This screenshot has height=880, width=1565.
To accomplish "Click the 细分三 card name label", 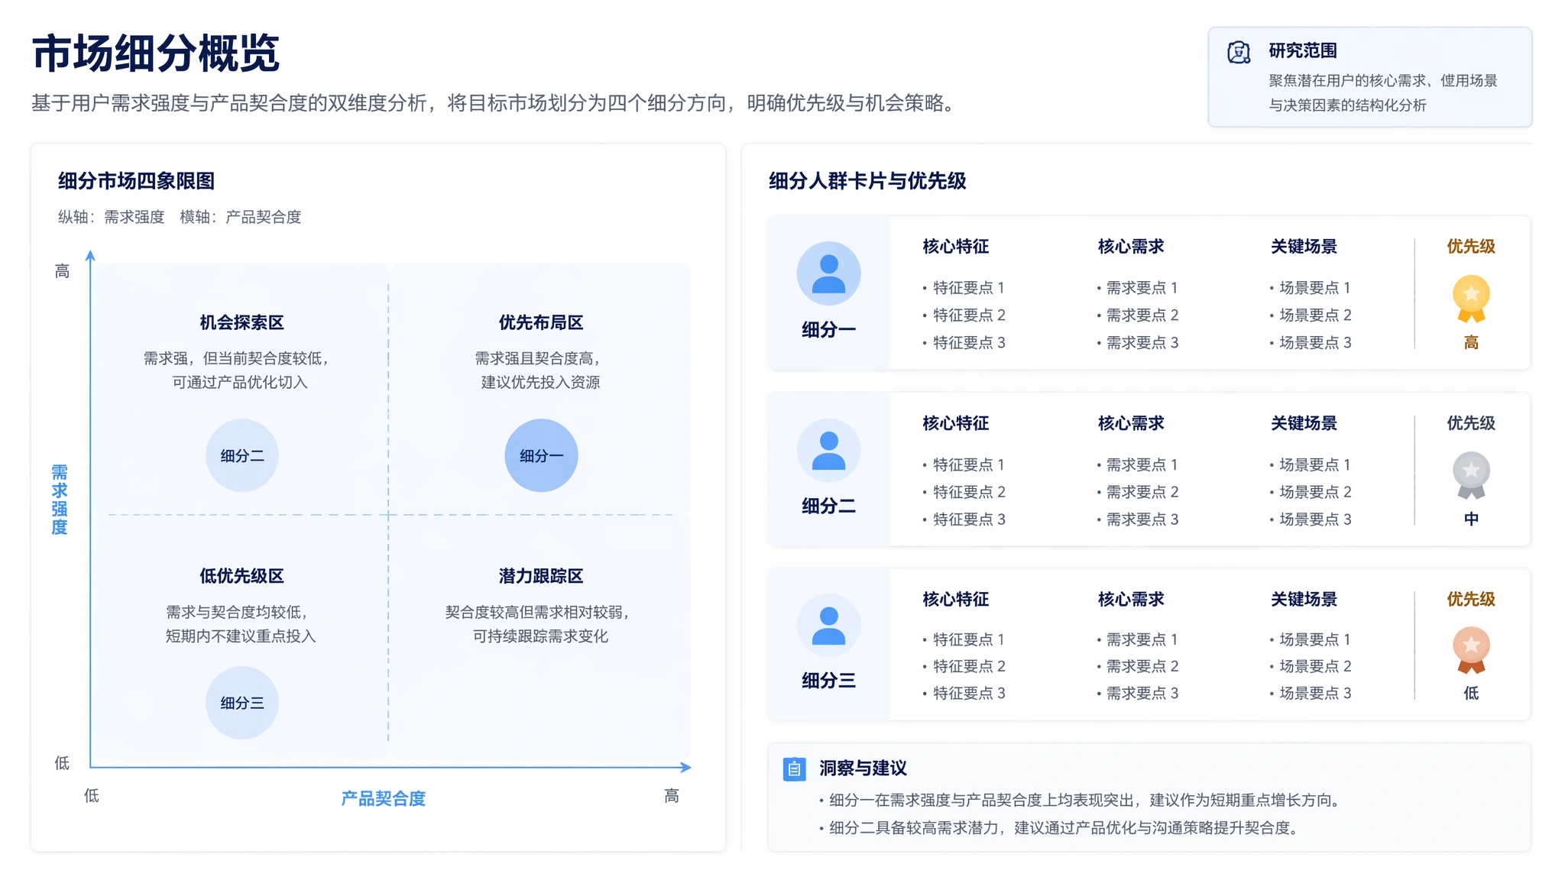I will pyautogui.click(x=828, y=681).
